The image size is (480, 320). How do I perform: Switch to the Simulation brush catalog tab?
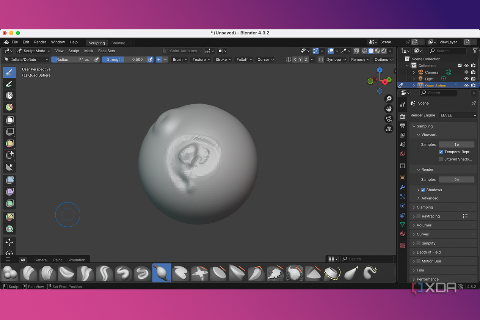click(x=76, y=260)
